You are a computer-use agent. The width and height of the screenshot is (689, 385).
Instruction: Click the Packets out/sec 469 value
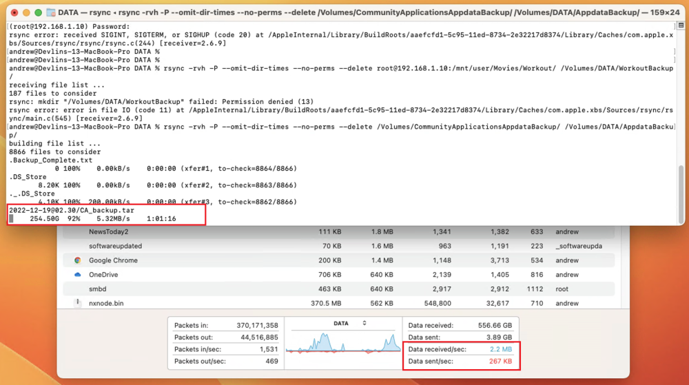click(x=271, y=361)
